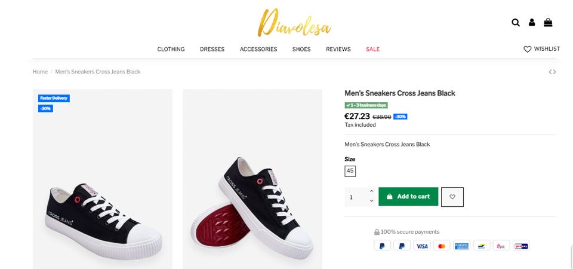Image resolution: width=573 pixels, height=269 pixels.
Task: Click the Visa payment icon
Action: [x=422, y=246]
